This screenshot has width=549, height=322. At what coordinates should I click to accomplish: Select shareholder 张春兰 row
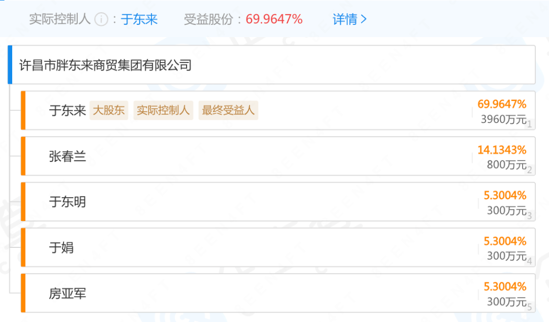pyautogui.click(x=278, y=156)
